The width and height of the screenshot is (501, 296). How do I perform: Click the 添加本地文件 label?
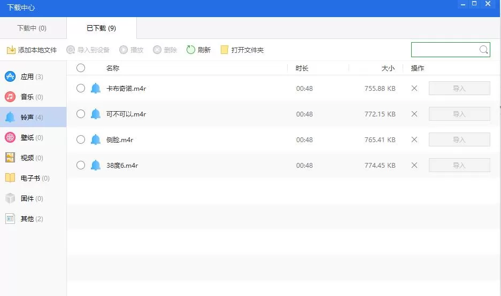coord(37,50)
